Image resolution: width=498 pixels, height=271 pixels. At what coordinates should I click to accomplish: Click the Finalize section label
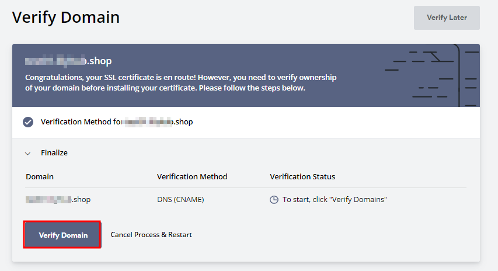pos(54,153)
